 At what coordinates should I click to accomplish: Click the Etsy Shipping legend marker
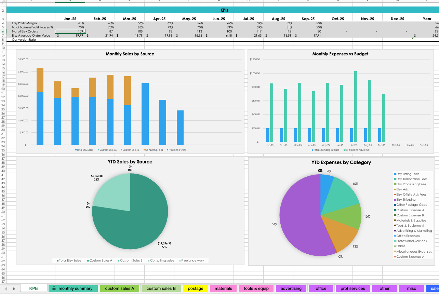[395, 200]
